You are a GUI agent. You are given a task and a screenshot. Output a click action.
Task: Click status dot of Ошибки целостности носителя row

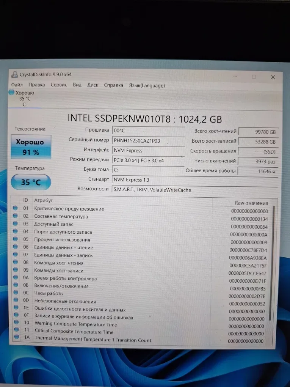16,307
